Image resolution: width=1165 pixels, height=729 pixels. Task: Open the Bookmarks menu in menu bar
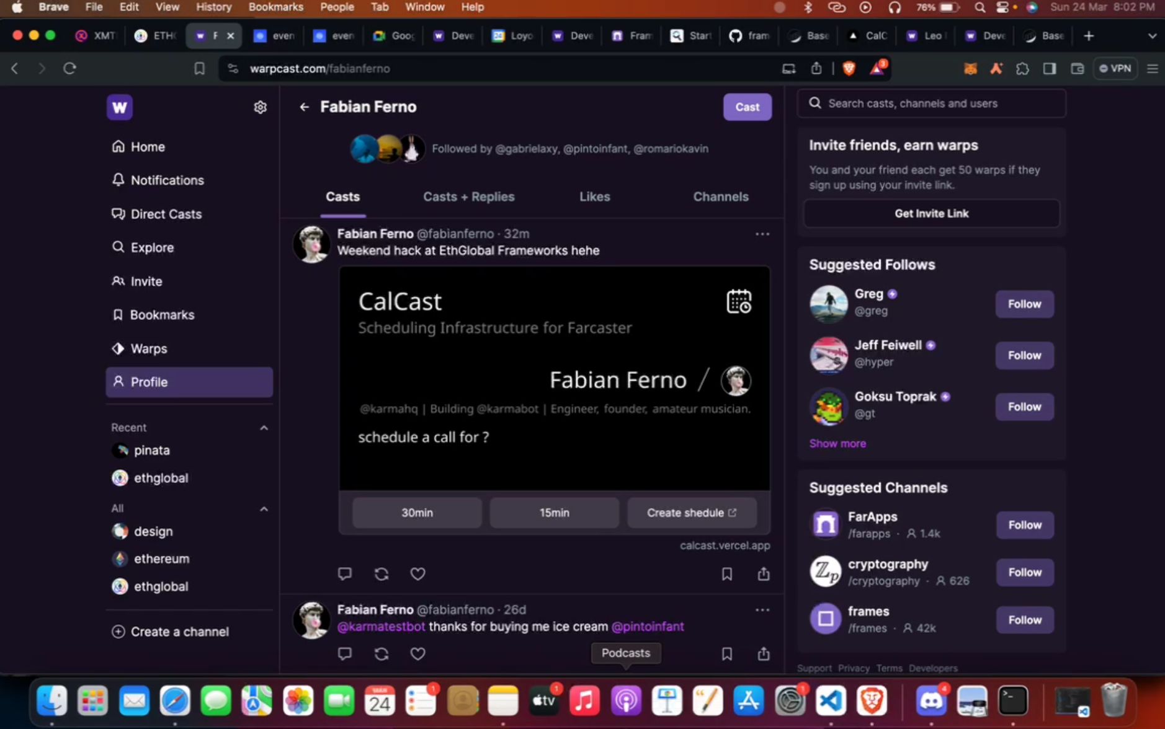coord(275,7)
